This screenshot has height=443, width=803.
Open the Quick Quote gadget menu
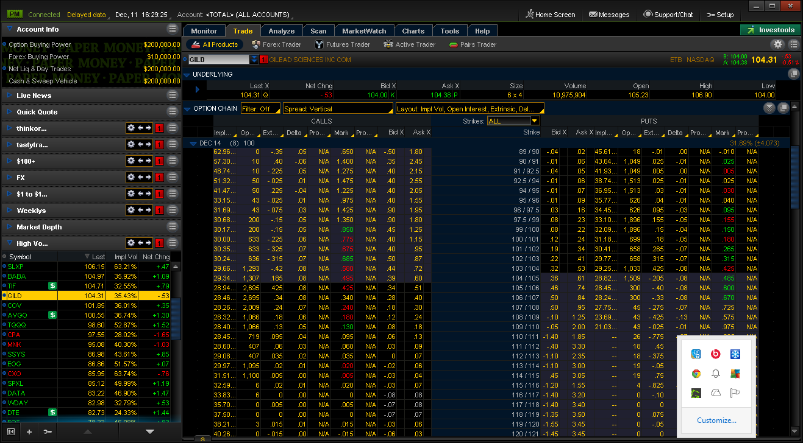173,112
